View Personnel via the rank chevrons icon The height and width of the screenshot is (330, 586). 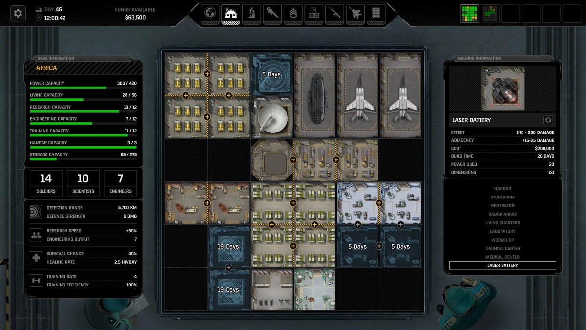[293, 14]
